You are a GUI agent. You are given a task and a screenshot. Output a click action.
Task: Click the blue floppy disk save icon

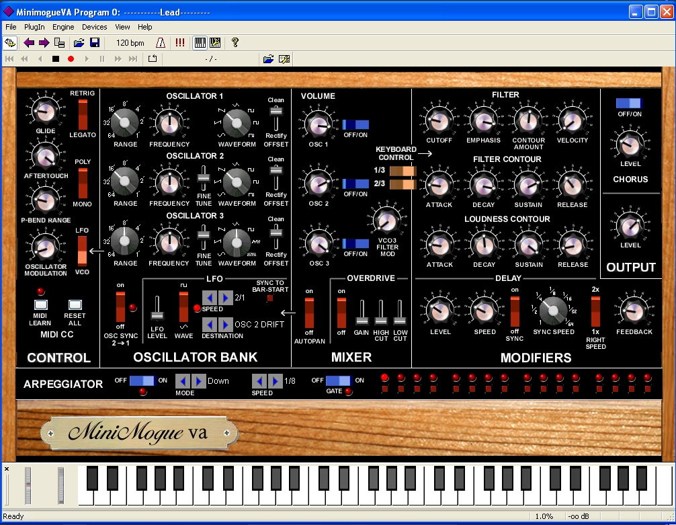click(95, 43)
